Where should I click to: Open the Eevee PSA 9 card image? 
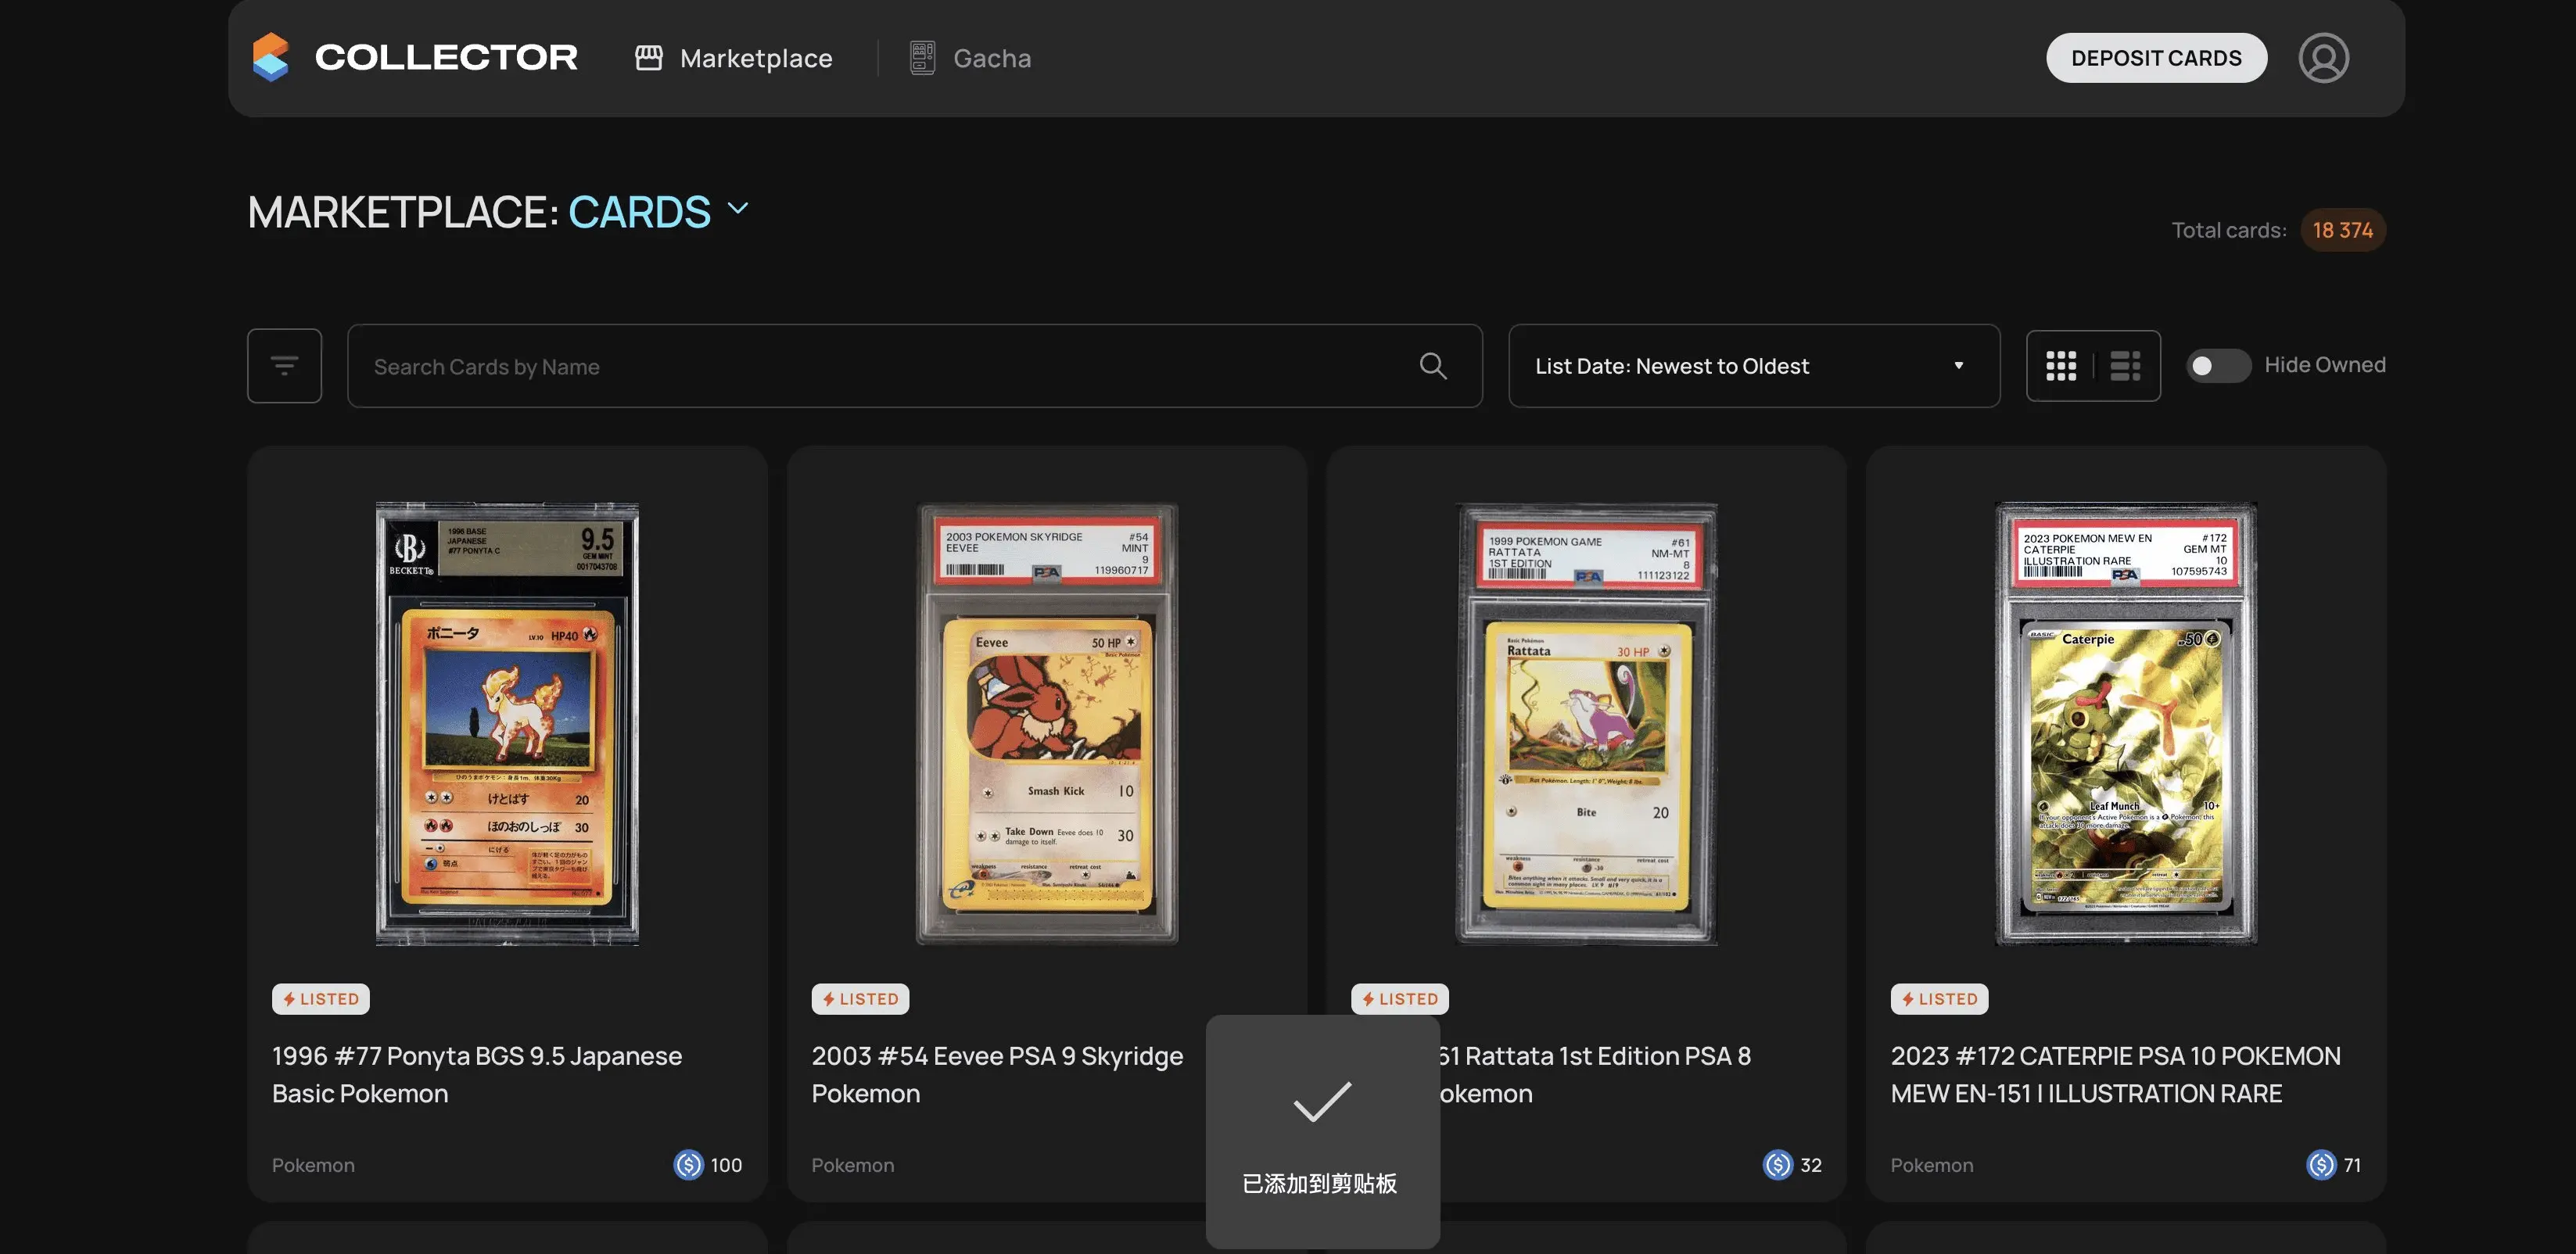pos(1047,723)
